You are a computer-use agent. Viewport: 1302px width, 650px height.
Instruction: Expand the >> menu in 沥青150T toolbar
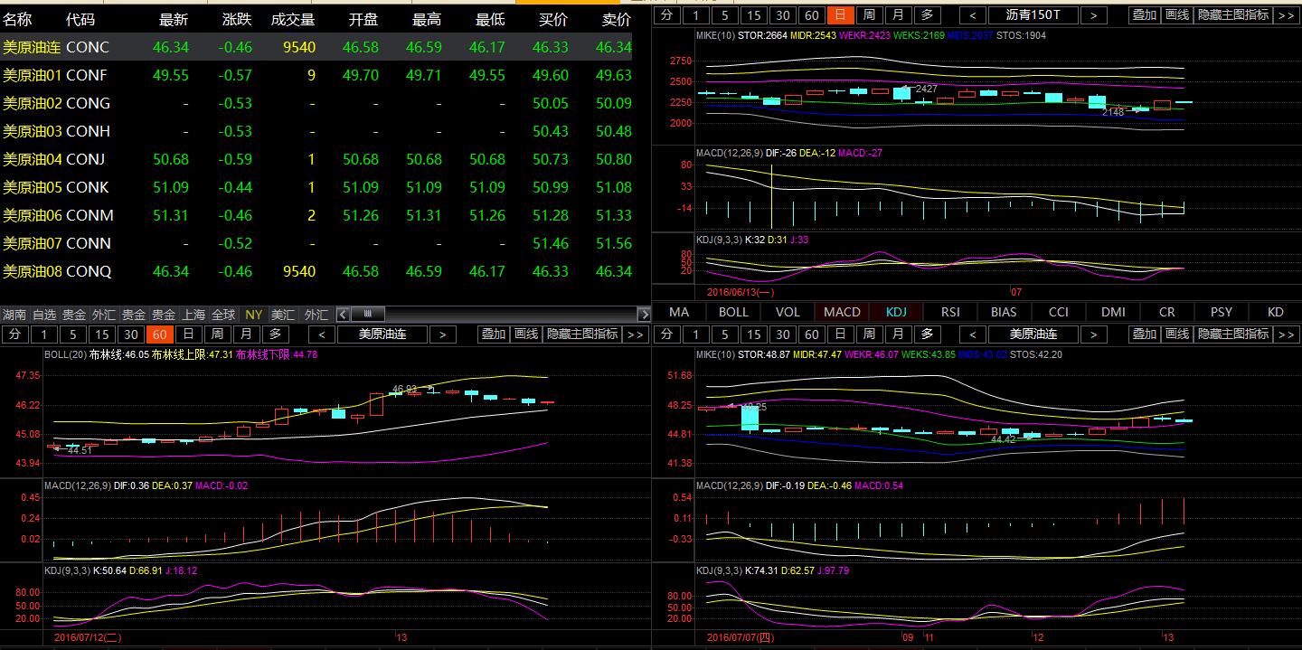click(x=1286, y=15)
